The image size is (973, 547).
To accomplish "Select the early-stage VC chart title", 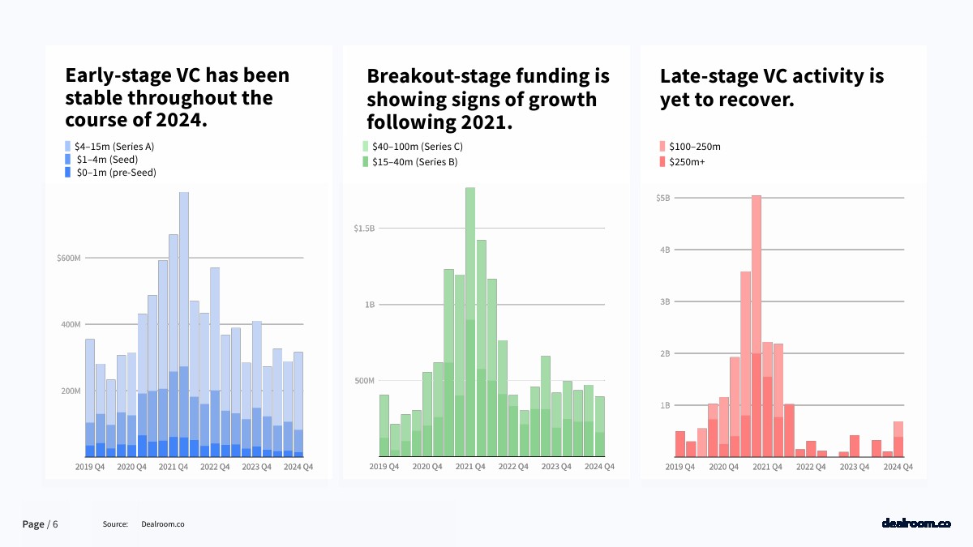I will pos(177,99).
